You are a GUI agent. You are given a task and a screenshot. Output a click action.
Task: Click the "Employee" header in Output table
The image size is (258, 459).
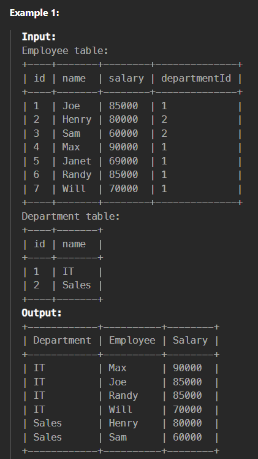132,341
